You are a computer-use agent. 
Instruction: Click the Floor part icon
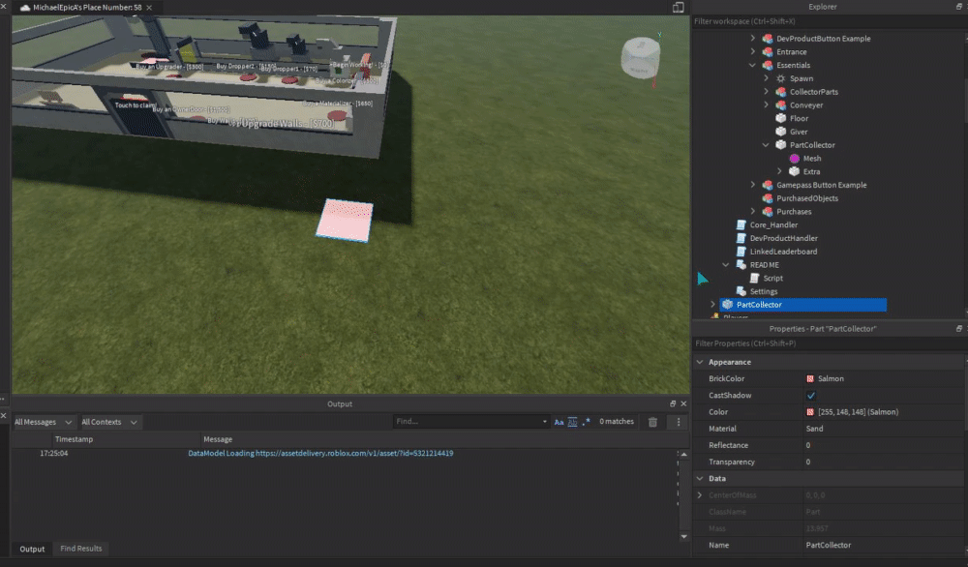click(x=781, y=118)
